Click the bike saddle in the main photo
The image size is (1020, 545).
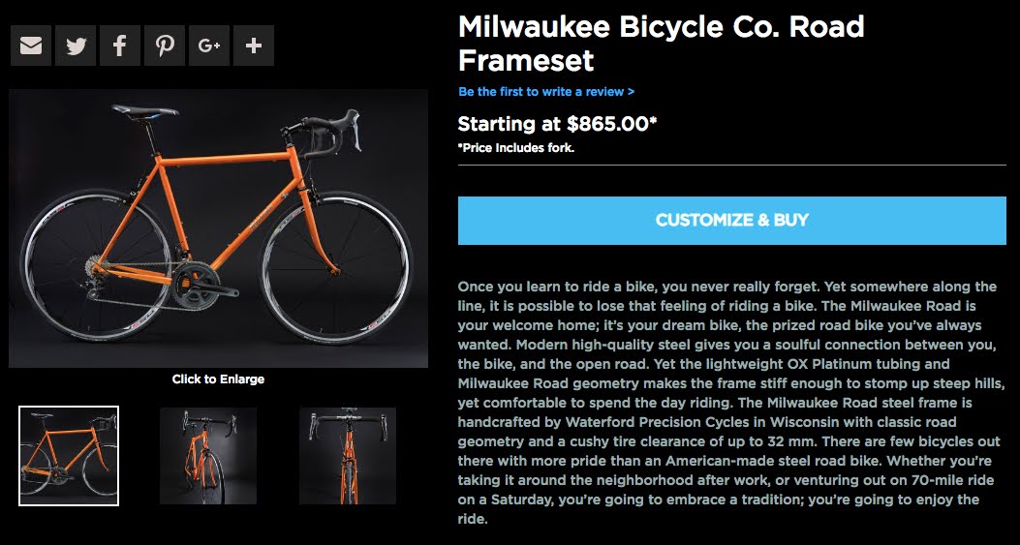145,110
